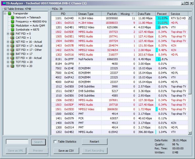Viewport: 195px width, 159px height.
Task: Click the Save as XML button
Action: tap(16, 151)
